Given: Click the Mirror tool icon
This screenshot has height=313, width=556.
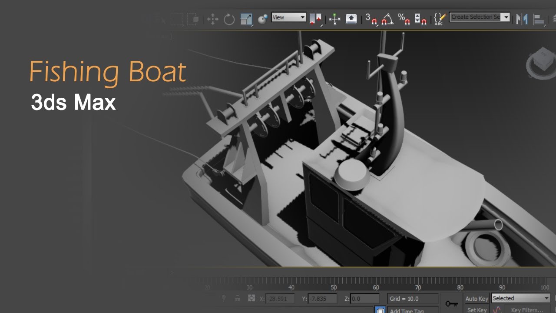Looking at the screenshot, I should 522,19.
